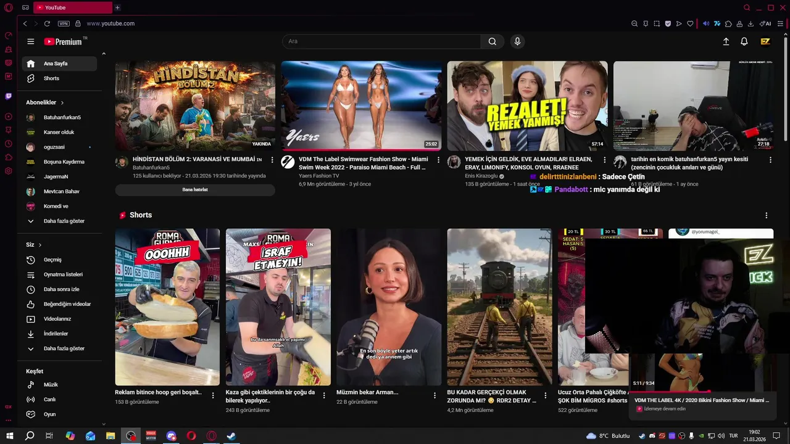Open the browser AI assistant button
The height and width of the screenshot is (444, 790).
coord(765,23)
